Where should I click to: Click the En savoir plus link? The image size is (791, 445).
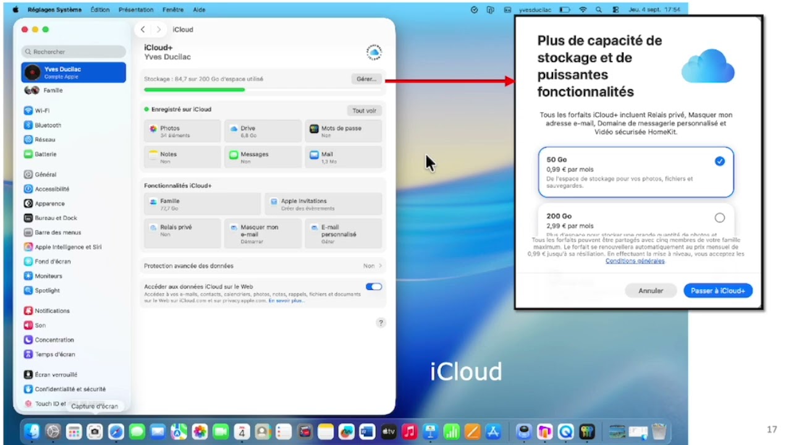pyautogui.click(x=286, y=301)
